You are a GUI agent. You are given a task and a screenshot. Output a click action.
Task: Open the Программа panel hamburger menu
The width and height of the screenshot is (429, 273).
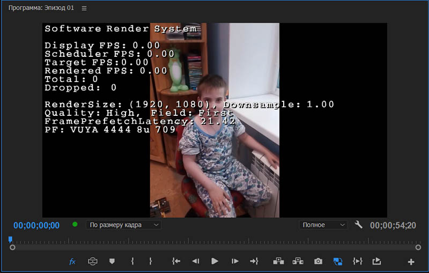tap(84, 8)
